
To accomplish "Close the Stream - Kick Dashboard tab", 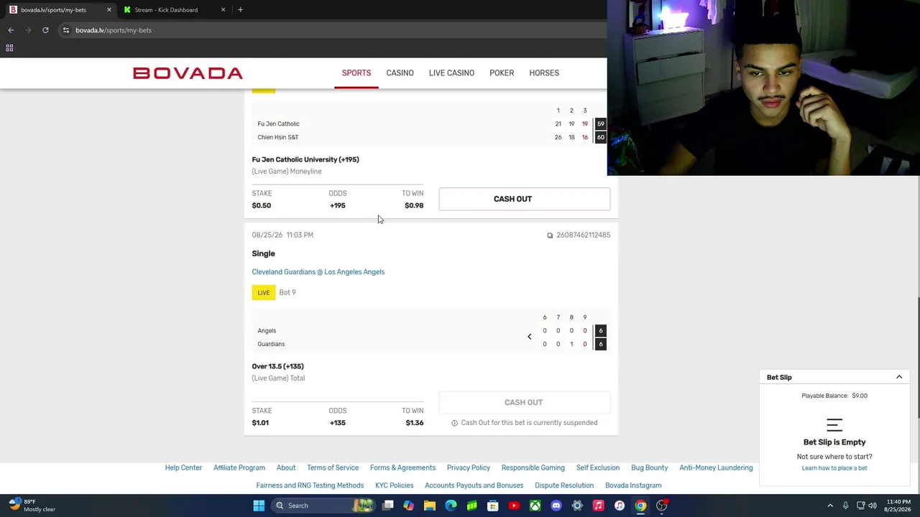I will pos(223,10).
